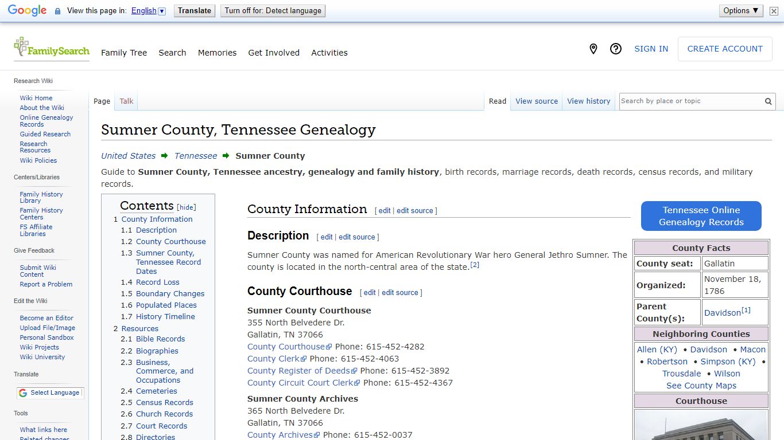Screen dimensions: 784x440
Task: Jump to 1.2 County Courthouse in contents
Action: 163,242
